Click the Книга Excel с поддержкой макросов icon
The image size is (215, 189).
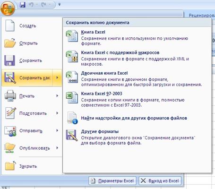[72, 56]
